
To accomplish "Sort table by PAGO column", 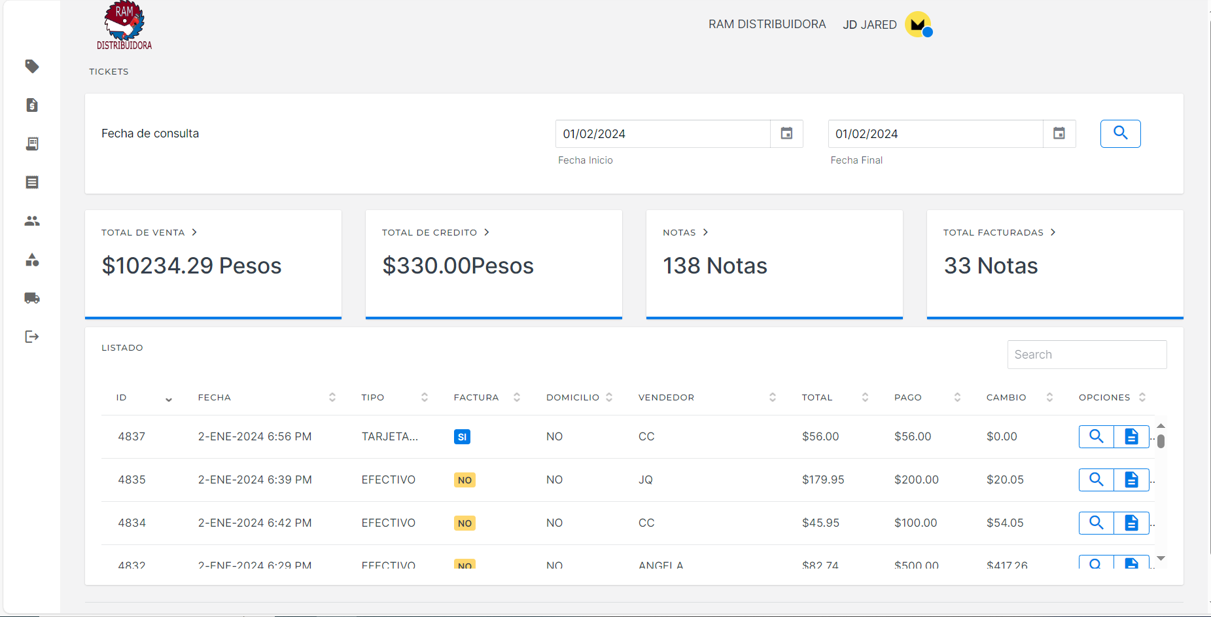I will pyautogui.click(x=957, y=397).
